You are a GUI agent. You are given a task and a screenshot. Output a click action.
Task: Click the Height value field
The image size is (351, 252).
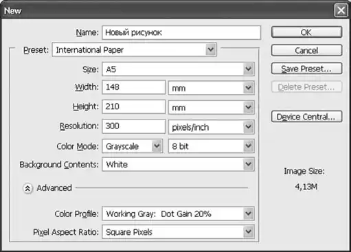click(134, 106)
